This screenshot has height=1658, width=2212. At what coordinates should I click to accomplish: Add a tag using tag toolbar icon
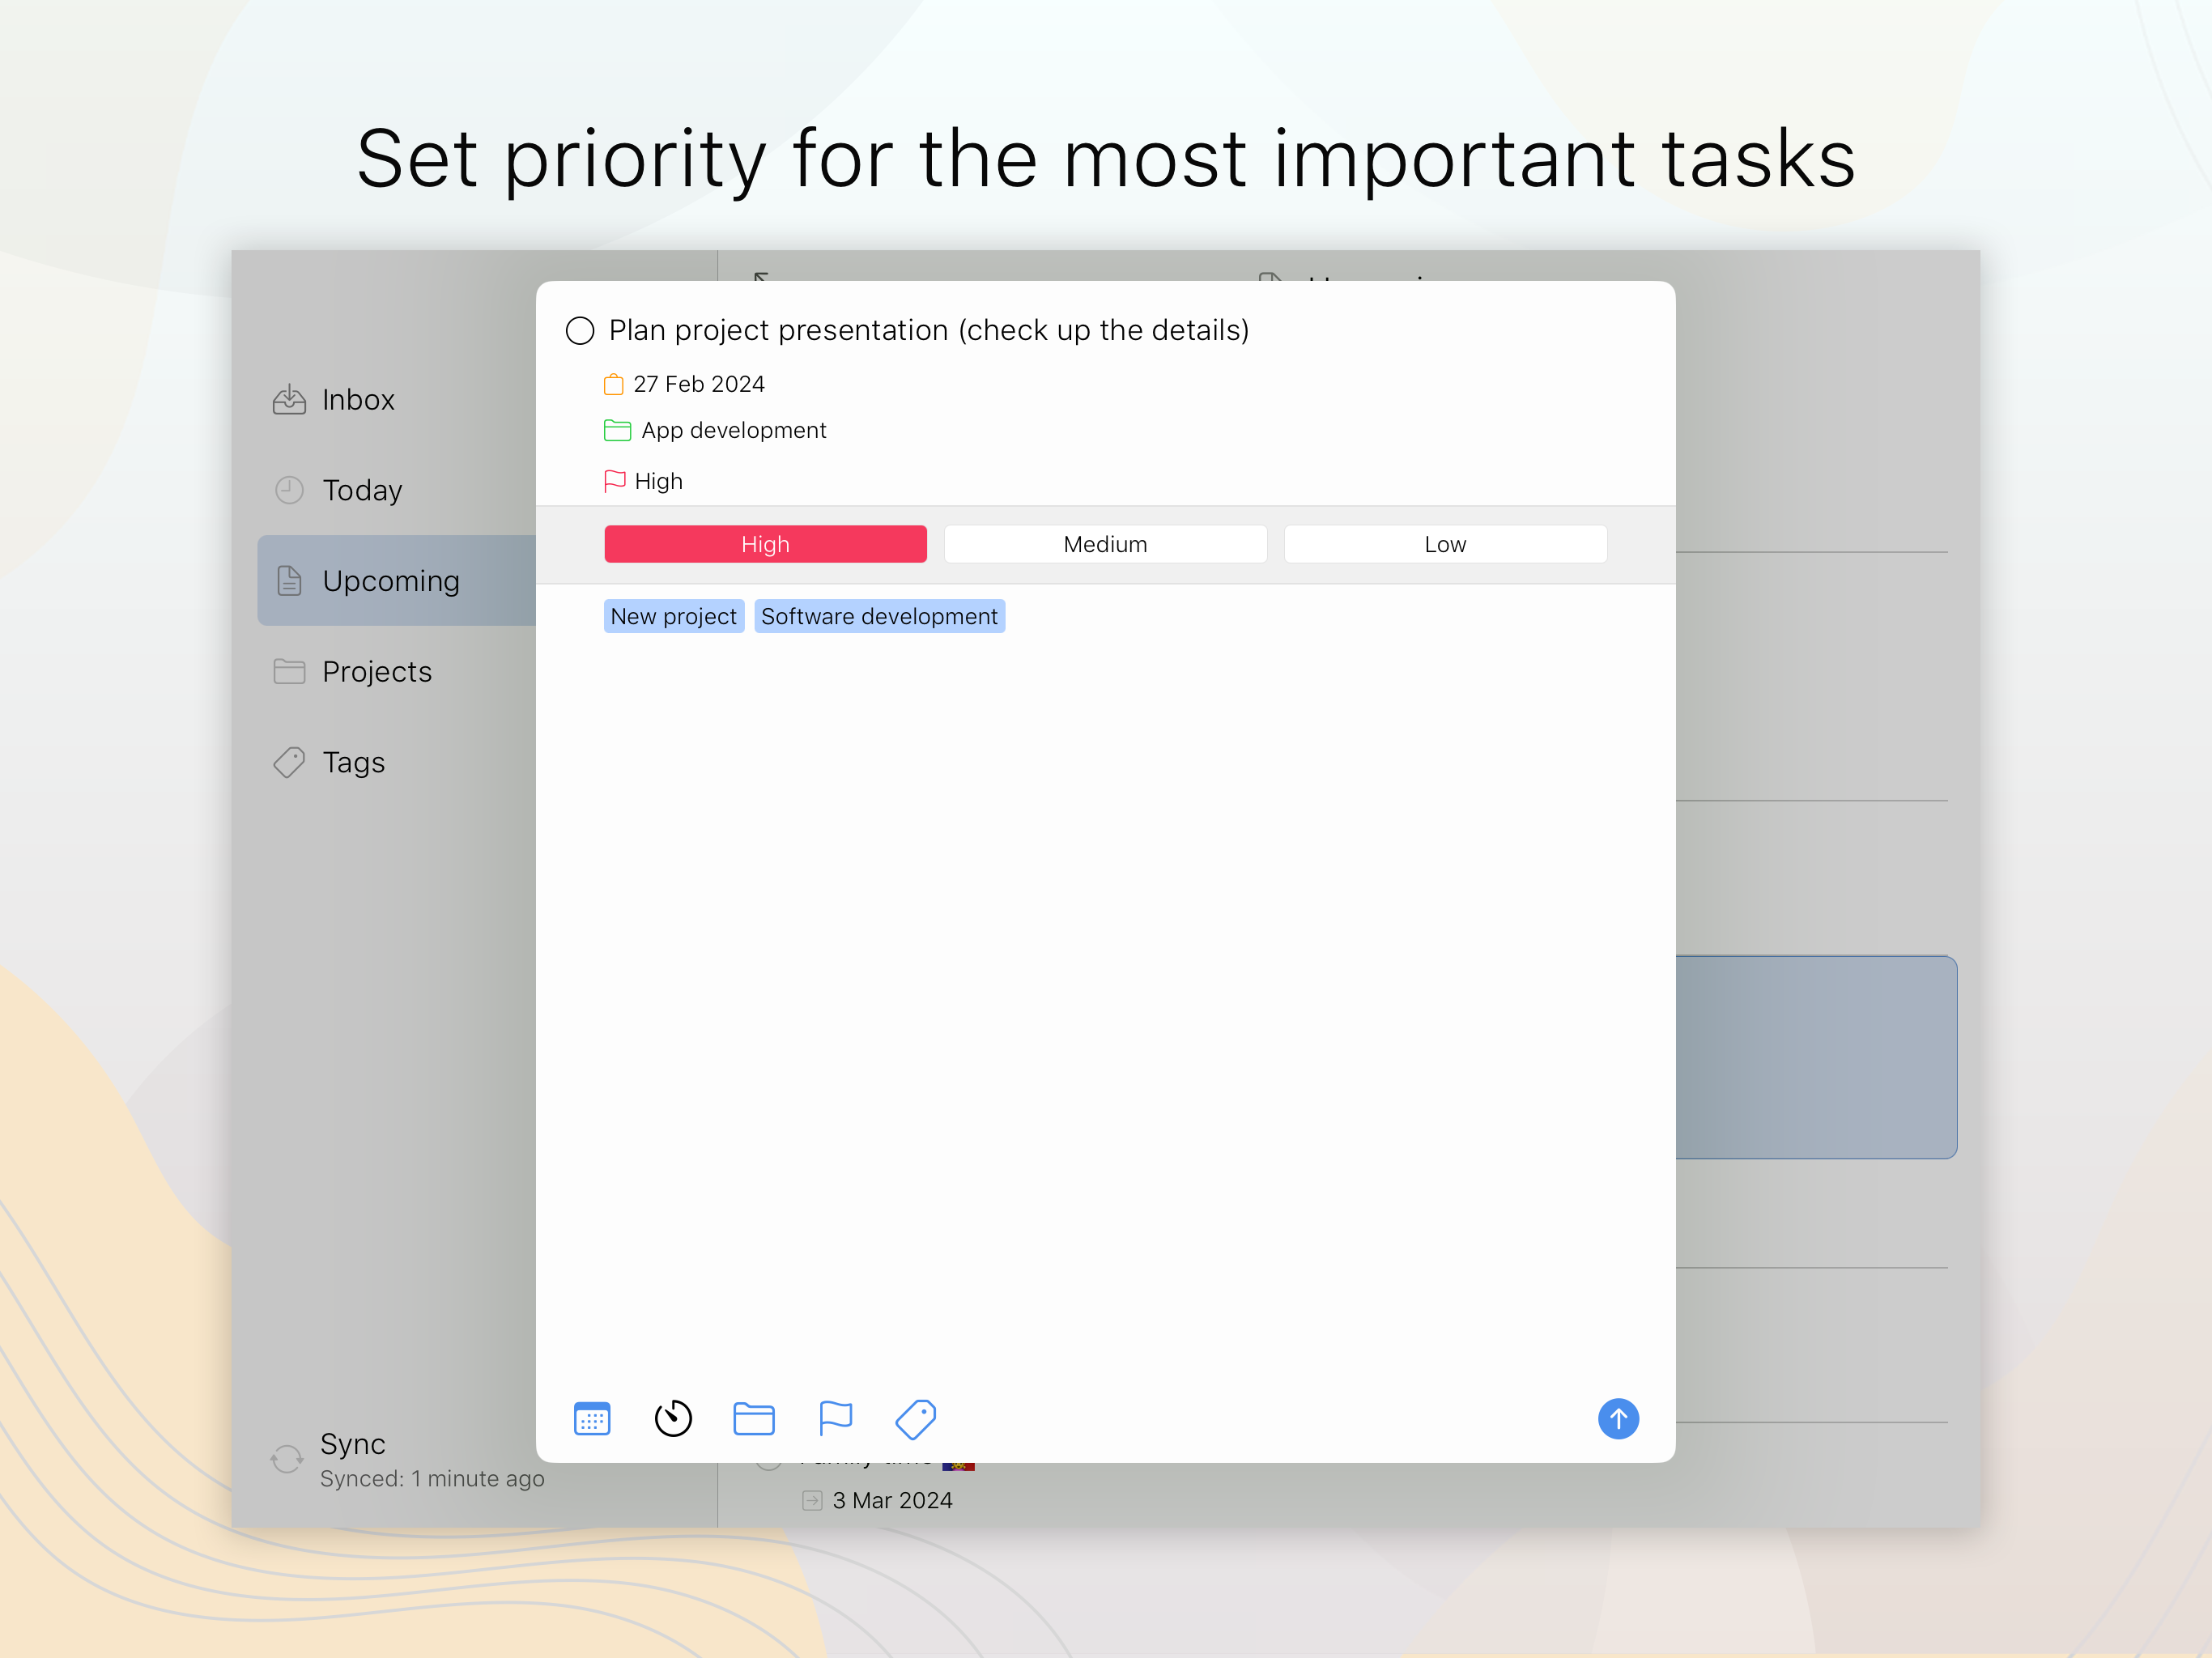point(915,1419)
